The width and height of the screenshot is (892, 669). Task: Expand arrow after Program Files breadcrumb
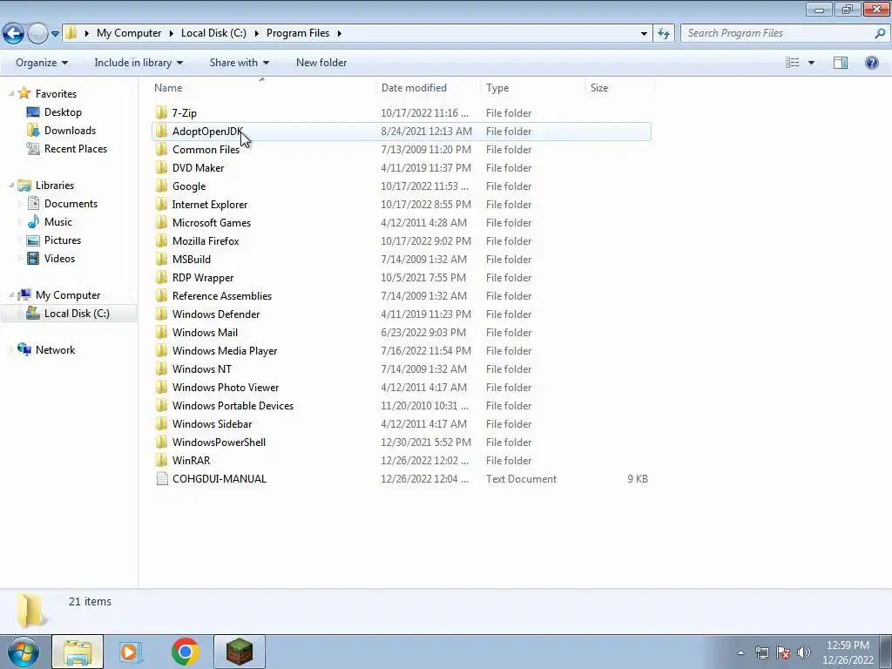pos(339,33)
